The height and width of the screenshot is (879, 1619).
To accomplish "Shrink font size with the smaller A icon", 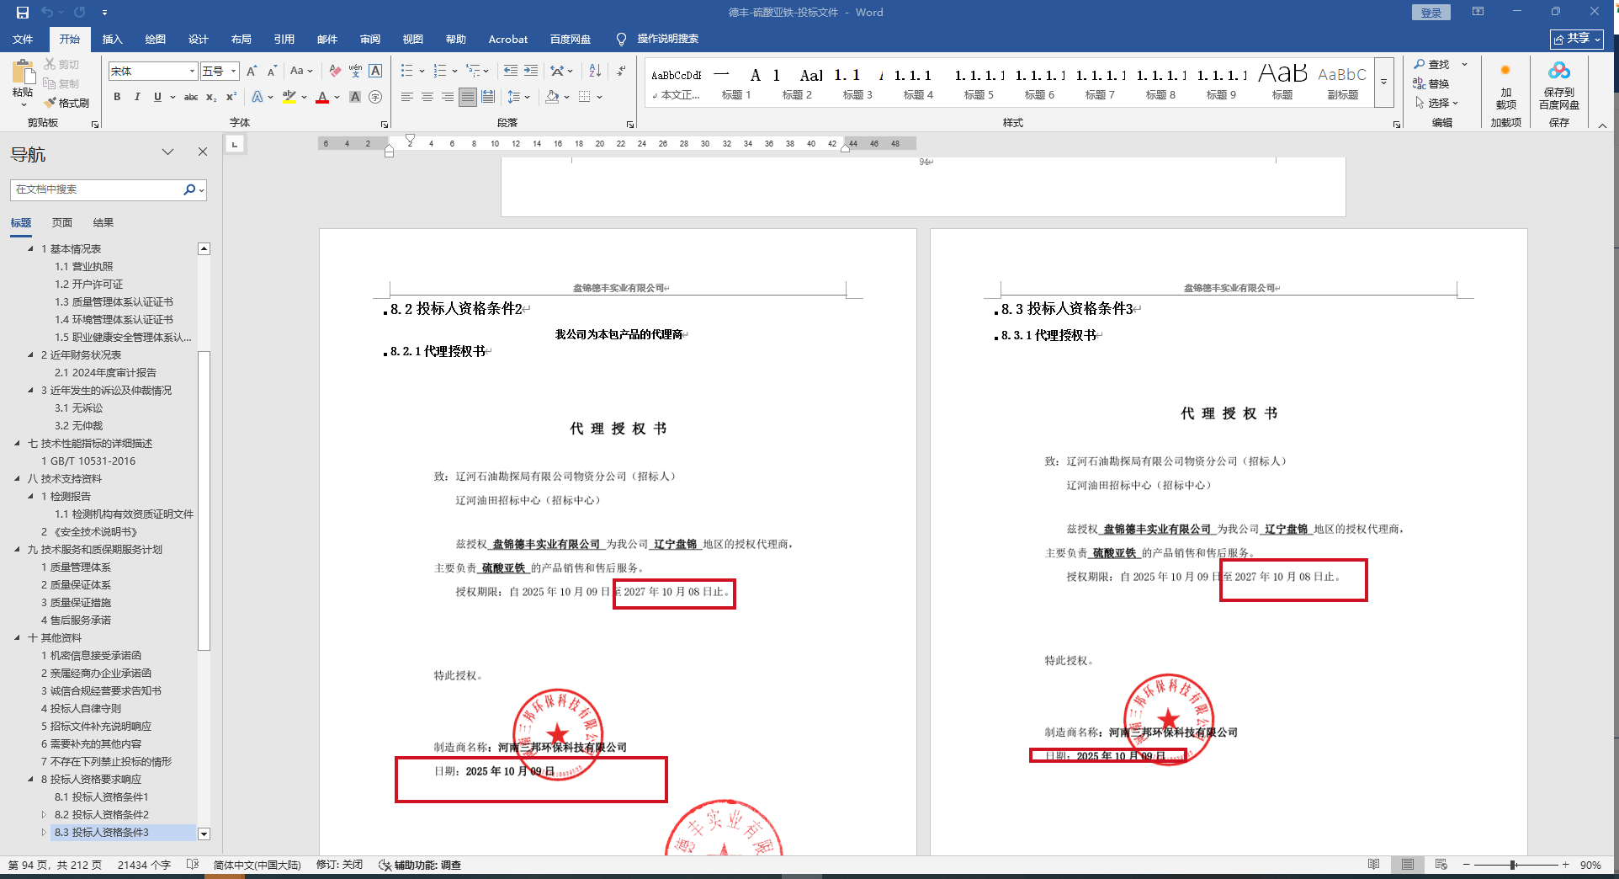I will point(272,72).
